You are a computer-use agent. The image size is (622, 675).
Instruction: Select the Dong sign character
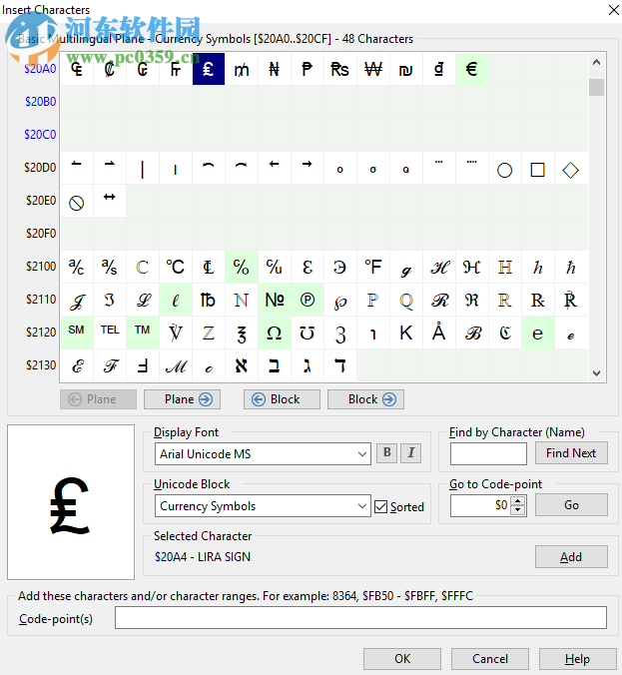(x=439, y=69)
